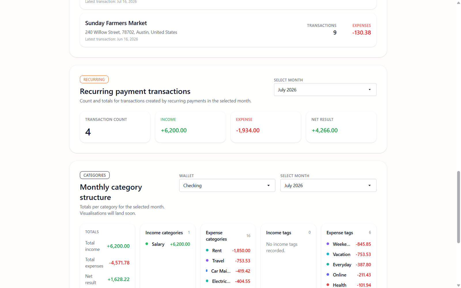Click the Total income +6,200.00 value
This screenshot has width=461, height=288.
point(118,246)
